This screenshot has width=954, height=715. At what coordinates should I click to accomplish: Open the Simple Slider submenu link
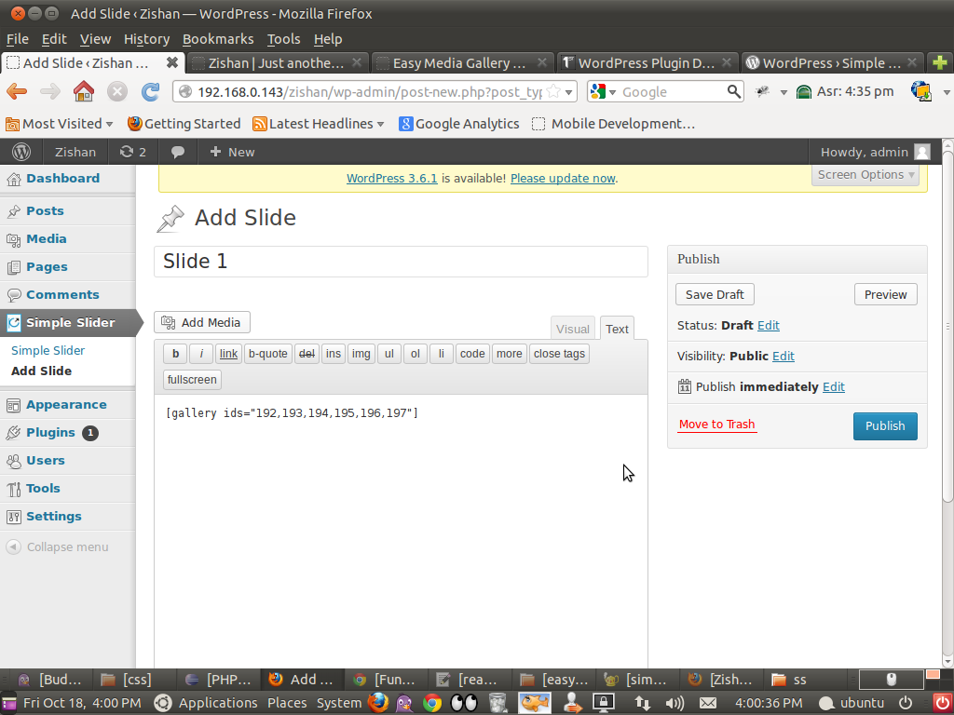[x=48, y=351]
